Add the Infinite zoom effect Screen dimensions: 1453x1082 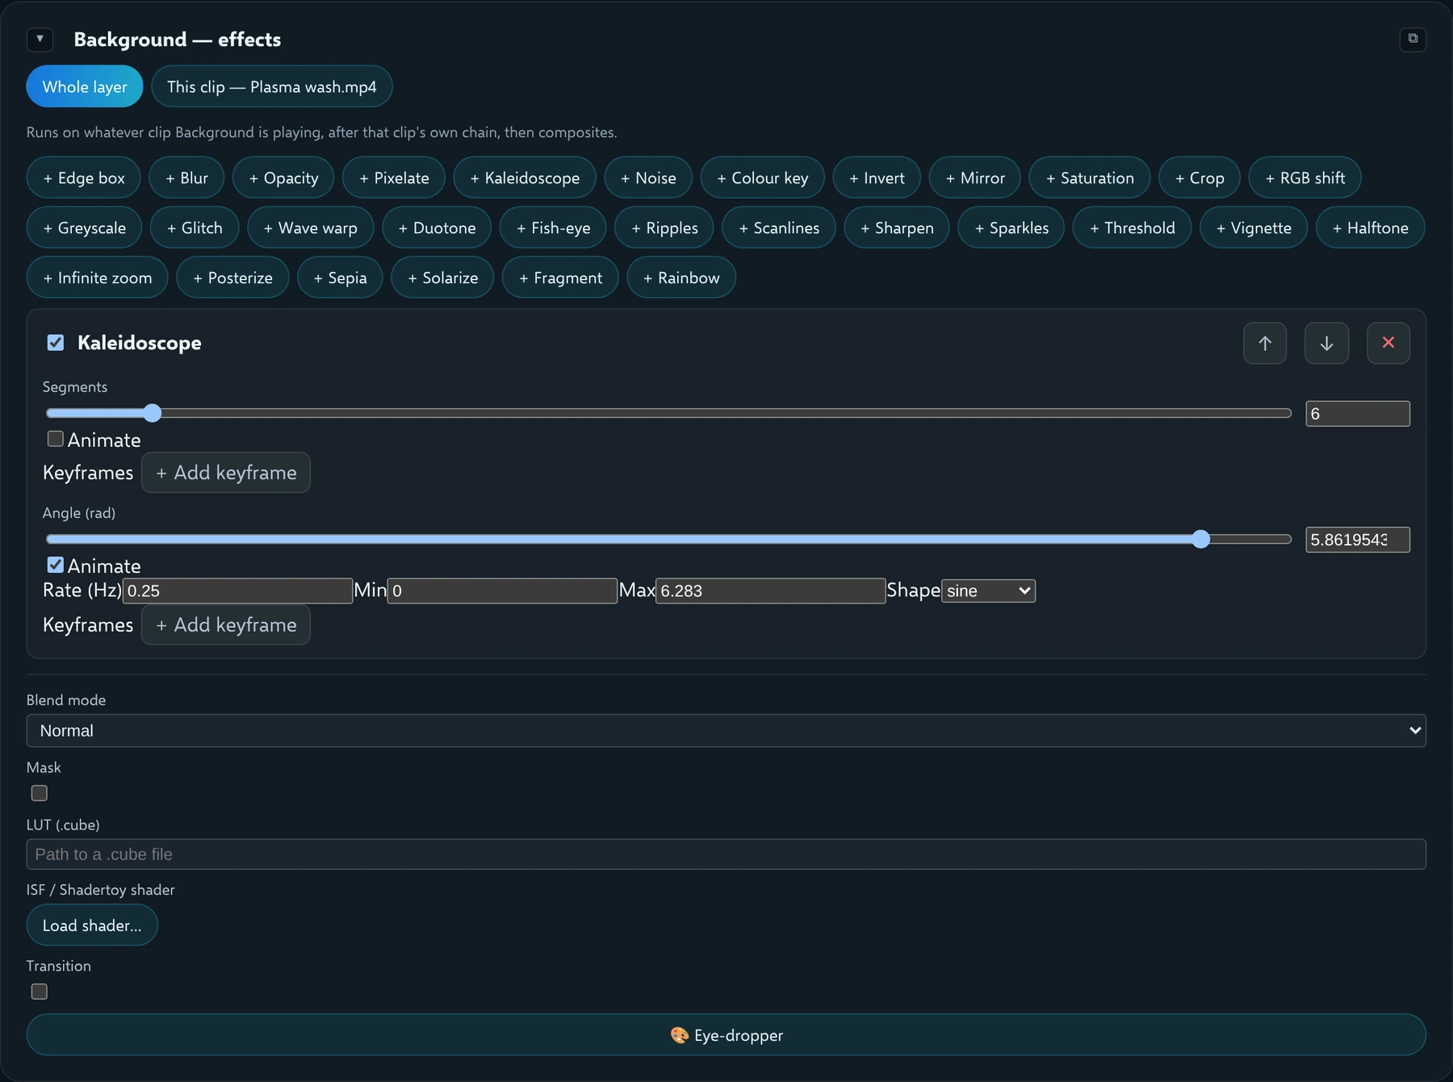coord(98,278)
